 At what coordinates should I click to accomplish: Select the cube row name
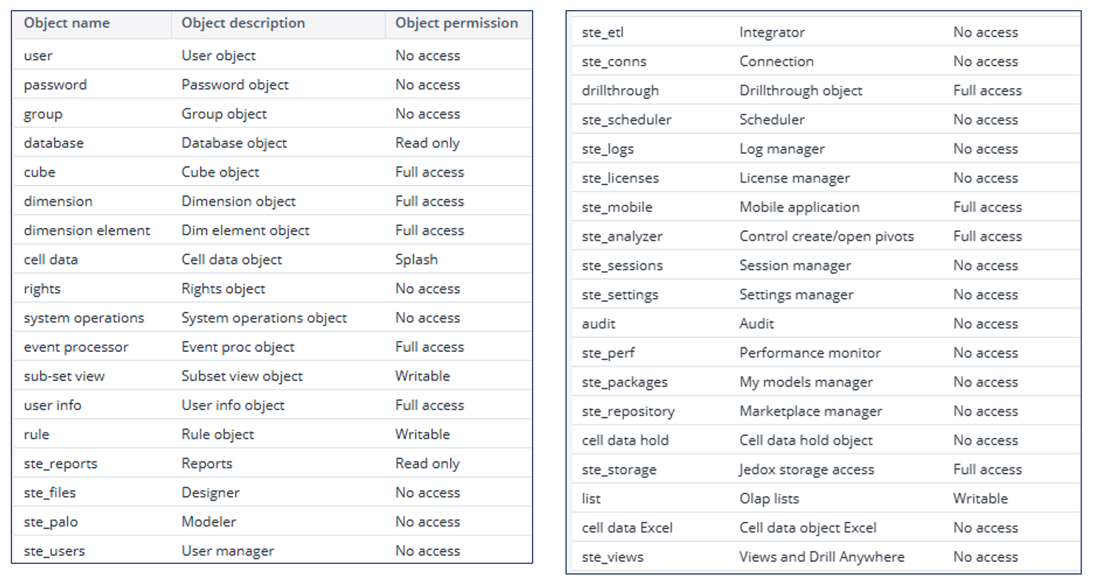pos(39,173)
